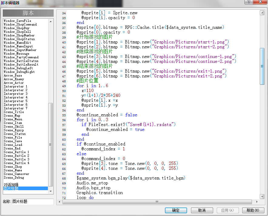Select the Scene_Load script
The width and height of the screenshot is (268, 216).
pyautogui.click(x=13, y=145)
